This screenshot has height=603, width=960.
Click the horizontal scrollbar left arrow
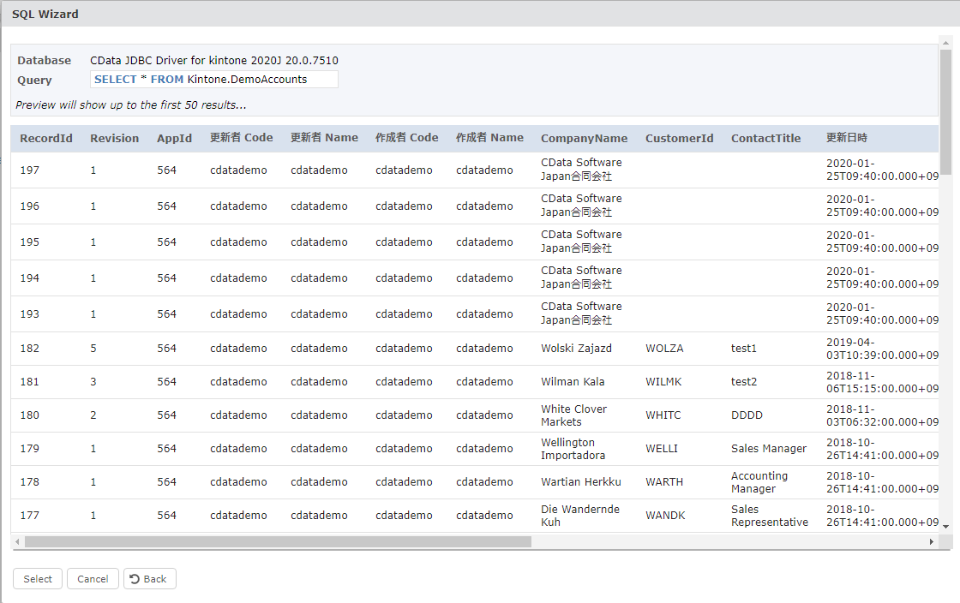17,542
